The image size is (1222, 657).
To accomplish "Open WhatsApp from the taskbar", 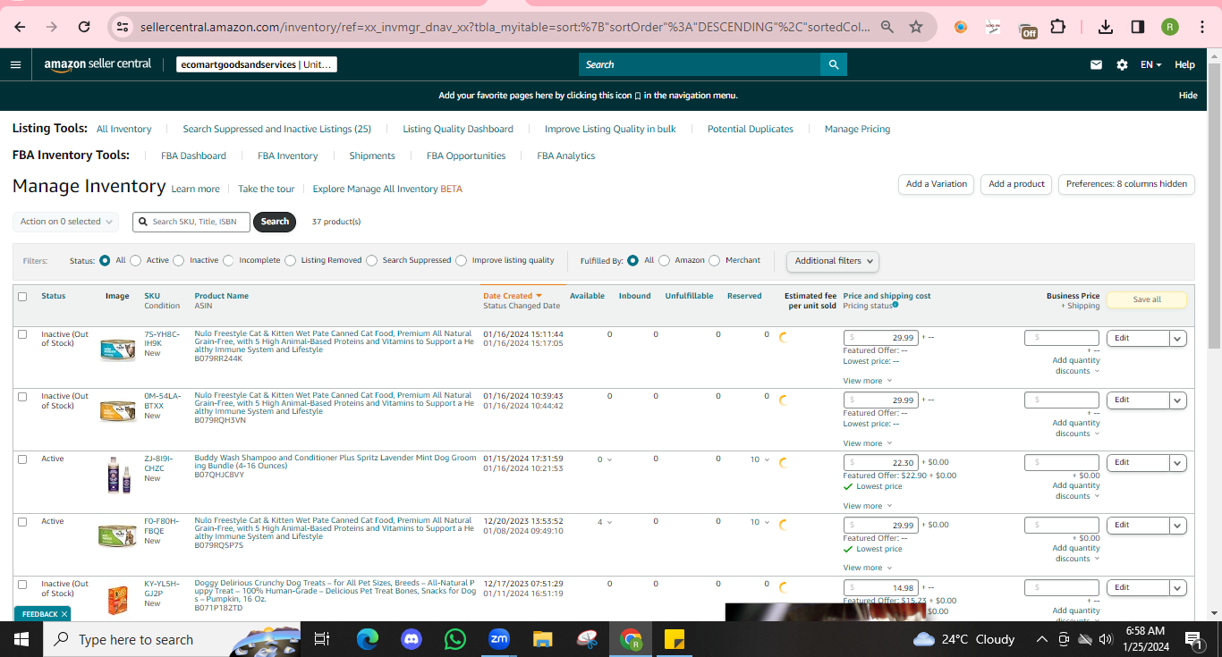I will (x=455, y=639).
